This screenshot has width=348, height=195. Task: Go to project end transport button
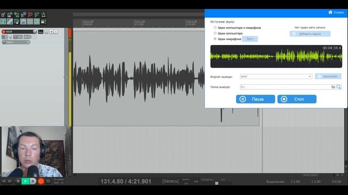click(10, 181)
